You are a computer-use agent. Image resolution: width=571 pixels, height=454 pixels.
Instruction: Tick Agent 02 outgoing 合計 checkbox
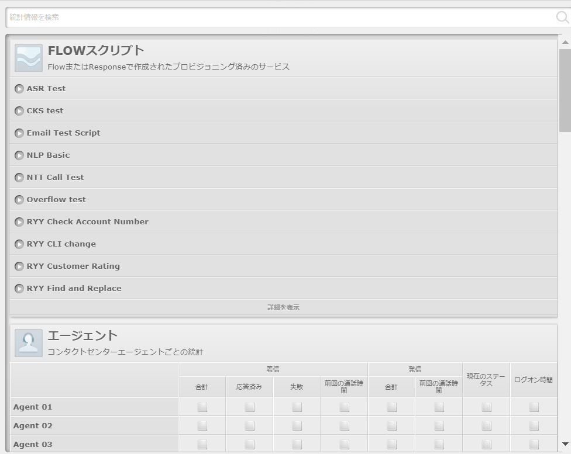[391, 425]
